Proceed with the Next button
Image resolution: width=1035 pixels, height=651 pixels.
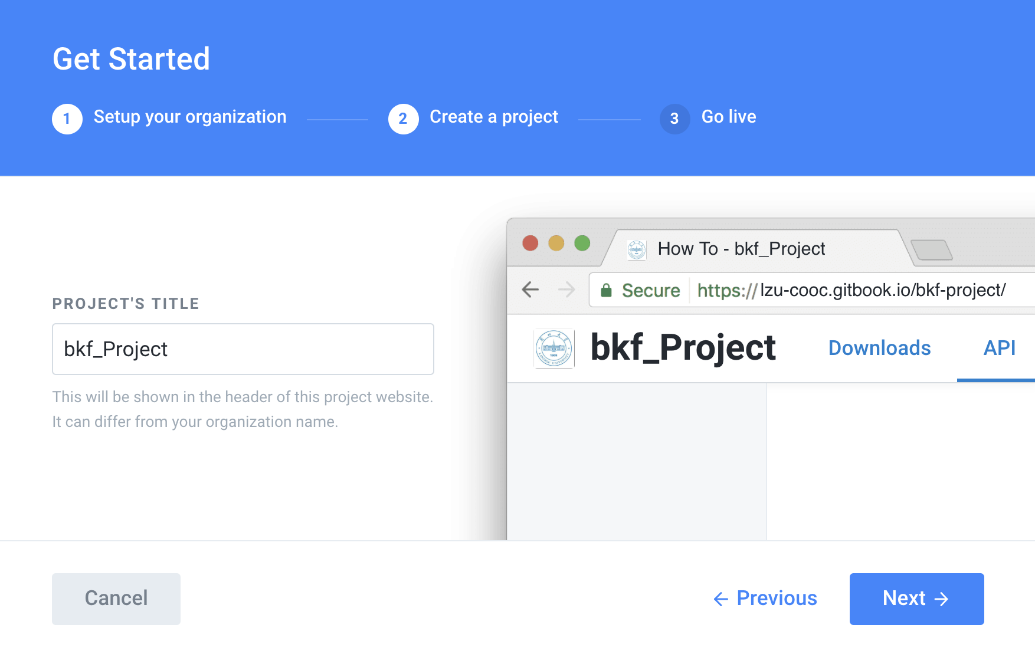(916, 599)
